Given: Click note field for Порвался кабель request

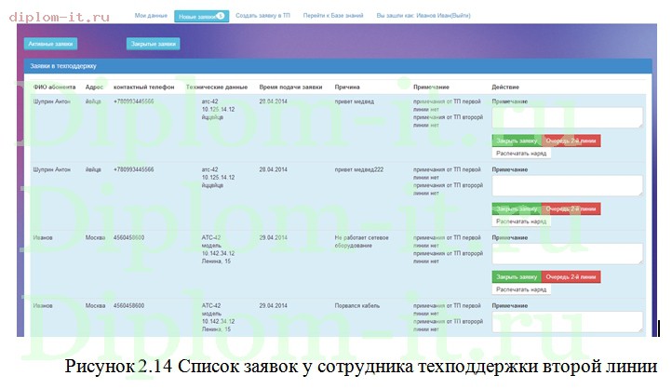Looking at the screenshot, I should coord(568,322).
